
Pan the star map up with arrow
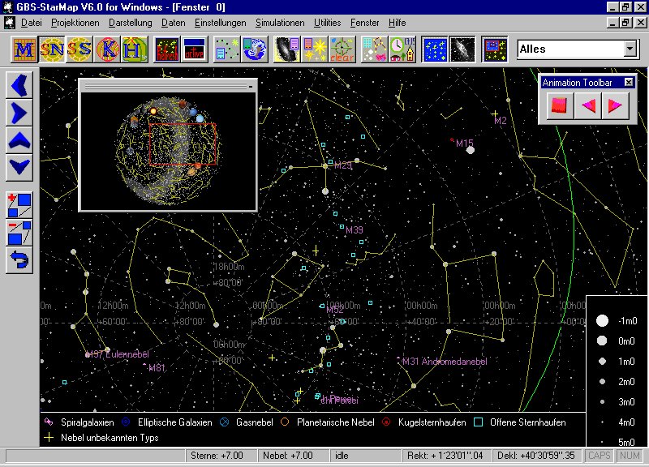click(x=19, y=140)
